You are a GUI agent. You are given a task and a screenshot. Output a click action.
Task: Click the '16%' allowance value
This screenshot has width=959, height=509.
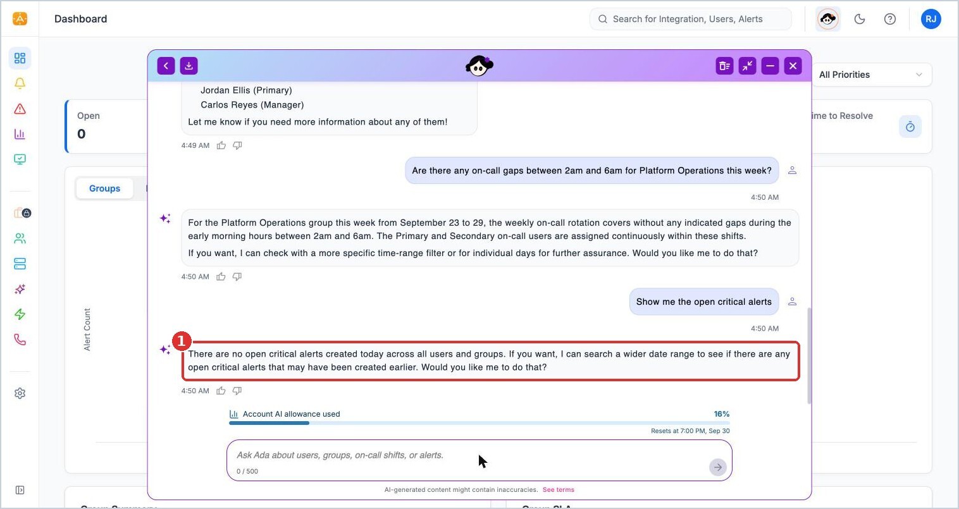722,414
